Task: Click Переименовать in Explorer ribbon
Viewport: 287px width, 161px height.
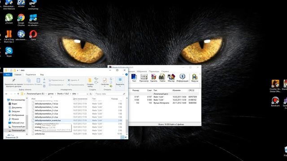Action: [76, 85]
